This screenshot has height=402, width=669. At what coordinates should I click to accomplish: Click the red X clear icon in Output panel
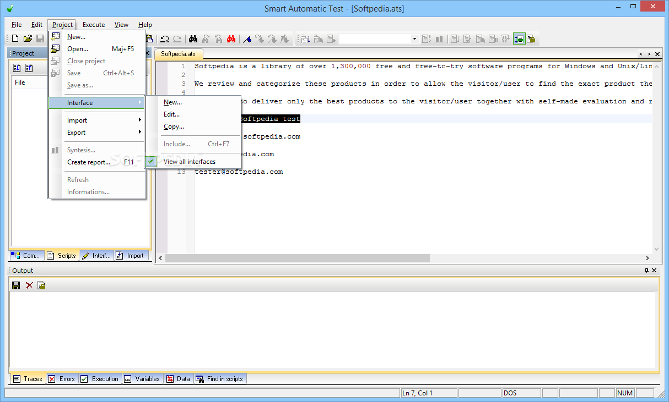pos(29,285)
